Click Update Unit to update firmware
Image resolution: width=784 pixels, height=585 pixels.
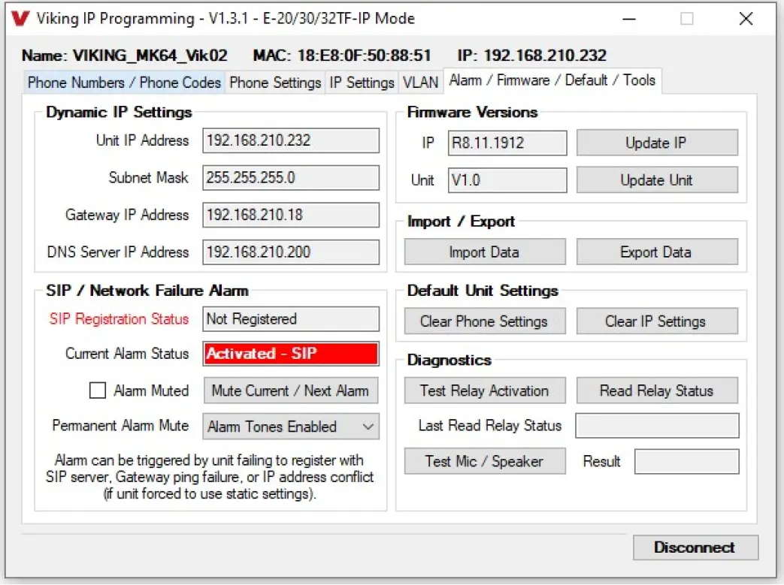[657, 180]
